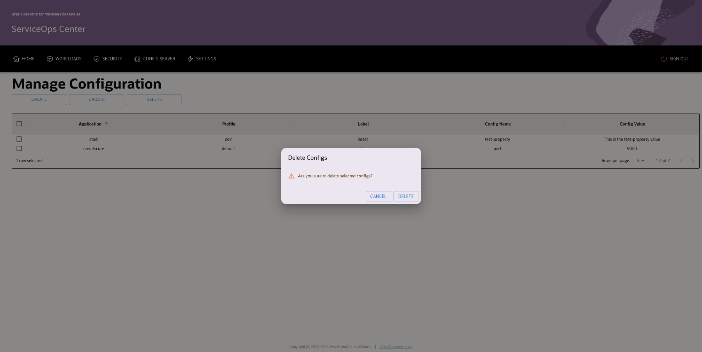Click the warning triangle in Delete Configs dialog
Screen dimensions: 702x352
291,176
